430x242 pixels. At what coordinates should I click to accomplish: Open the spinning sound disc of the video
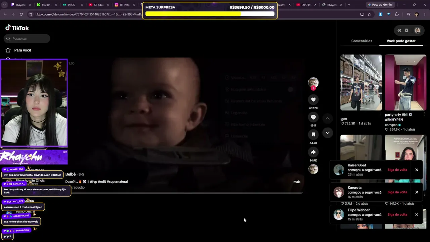tap(313, 169)
